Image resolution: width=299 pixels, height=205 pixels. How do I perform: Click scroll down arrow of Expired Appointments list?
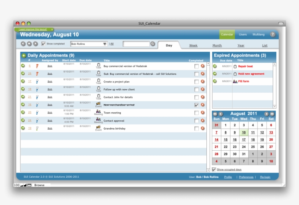275,107
